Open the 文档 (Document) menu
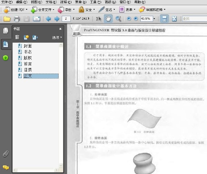The width and height of the screenshot is (207, 174). [51, 2]
